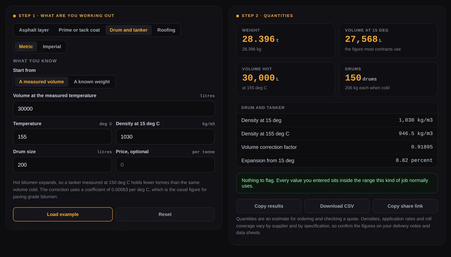Click the 'Step 2 · Quantities' heading

(267, 16)
